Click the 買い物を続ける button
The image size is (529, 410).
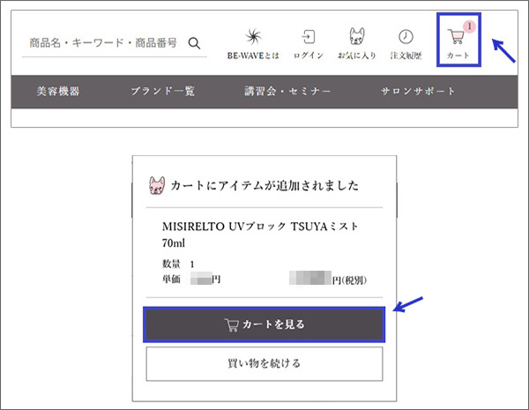[264, 364]
